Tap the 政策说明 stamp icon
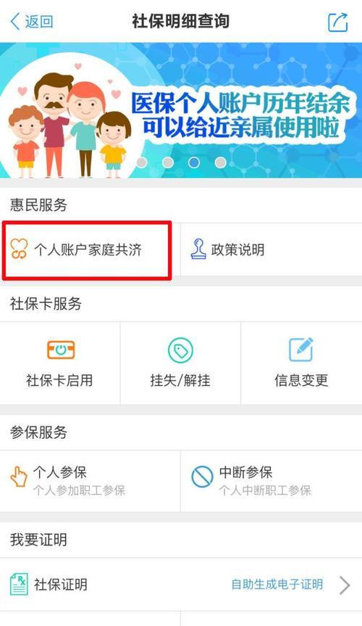Viewport: 362px width, 626px height. tap(198, 249)
